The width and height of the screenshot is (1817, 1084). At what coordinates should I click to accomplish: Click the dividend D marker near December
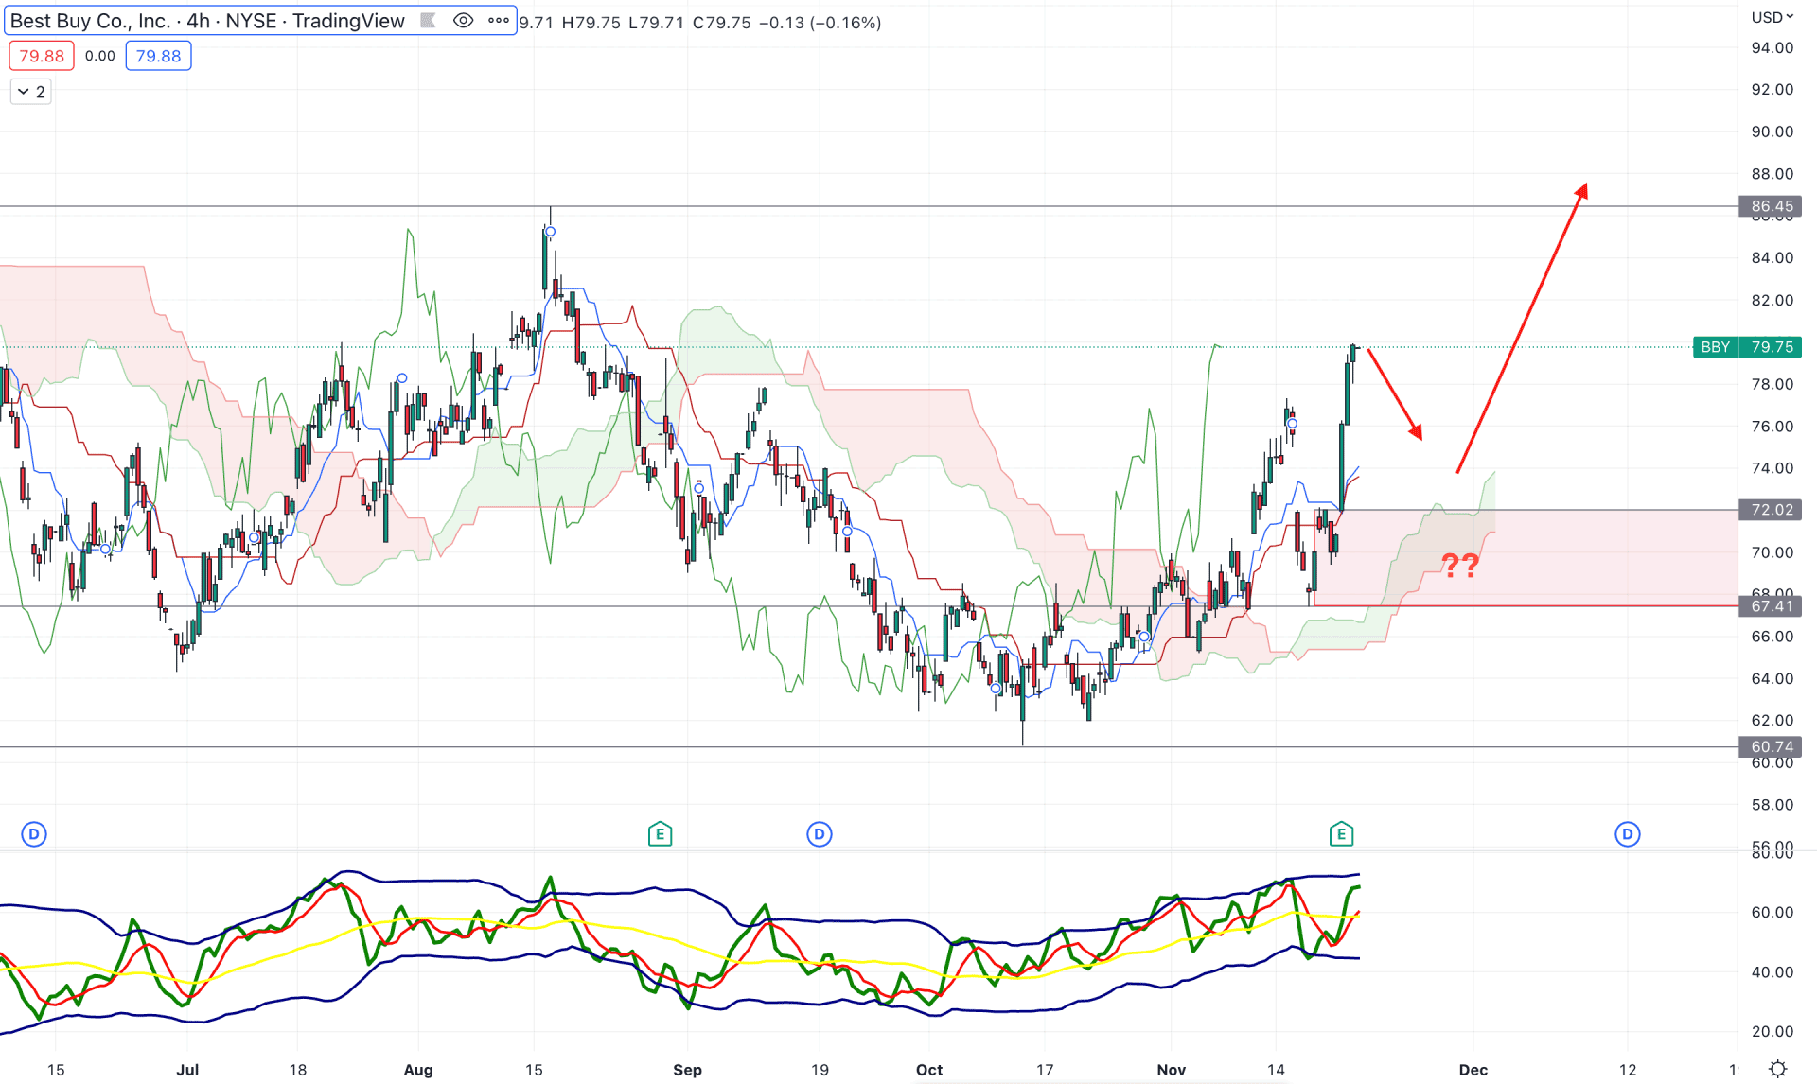[1628, 834]
